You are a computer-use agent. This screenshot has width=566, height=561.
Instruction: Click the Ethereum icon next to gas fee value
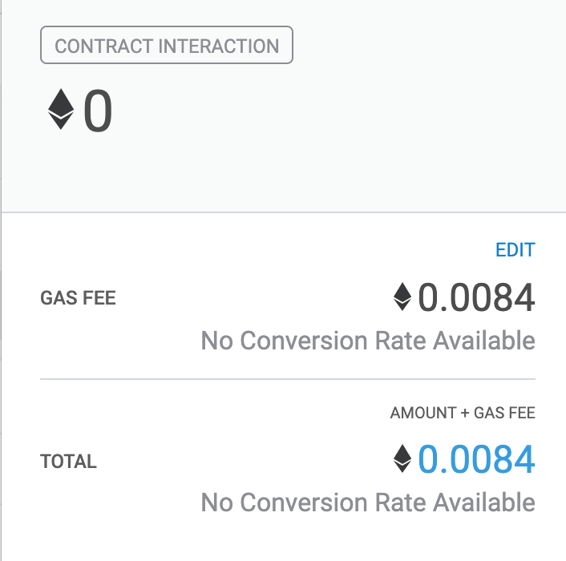tap(402, 297)
